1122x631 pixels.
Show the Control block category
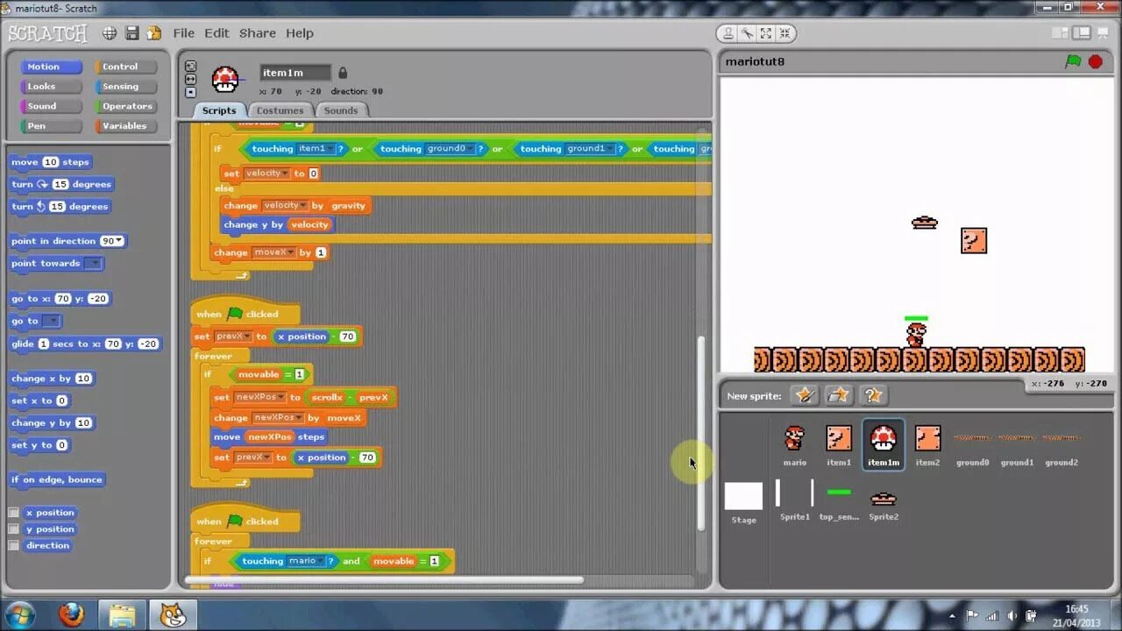click(126, 67)
